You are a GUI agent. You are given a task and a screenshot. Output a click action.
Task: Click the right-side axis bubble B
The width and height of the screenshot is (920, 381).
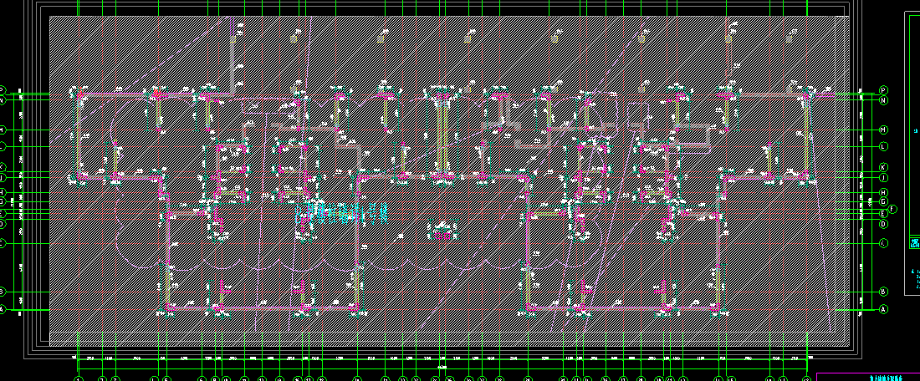click(884, 292)
